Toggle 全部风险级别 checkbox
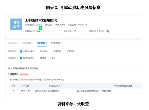The image size is (149, 110). tap(21, 58)
